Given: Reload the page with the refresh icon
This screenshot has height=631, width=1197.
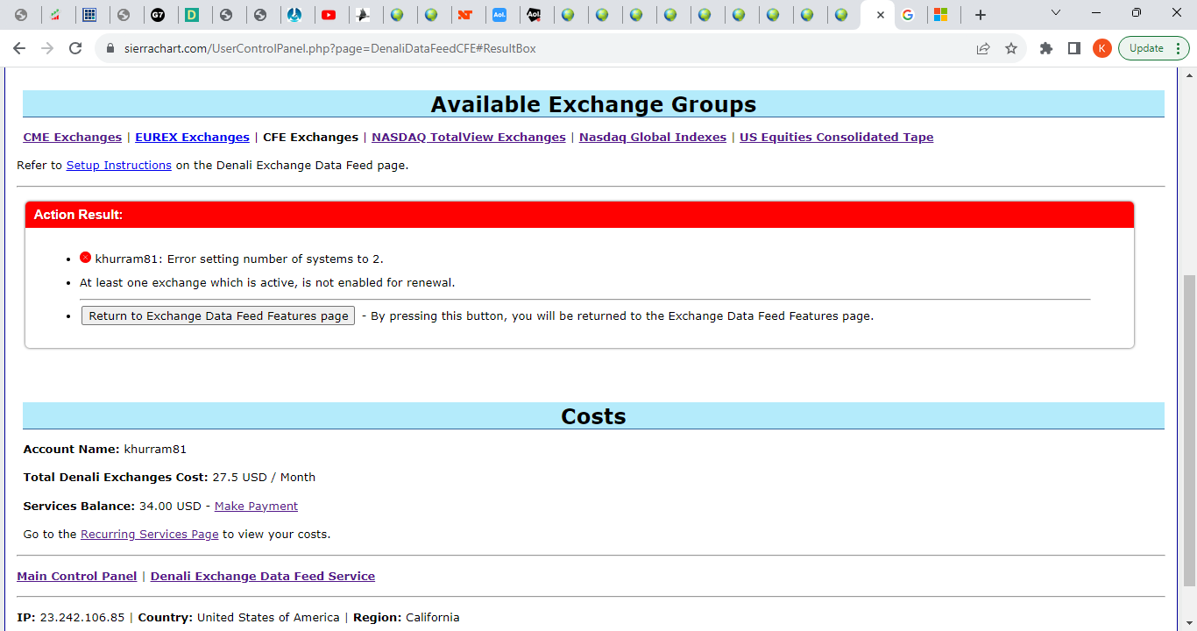Looking at the screenshot, I should pos(75,48).
